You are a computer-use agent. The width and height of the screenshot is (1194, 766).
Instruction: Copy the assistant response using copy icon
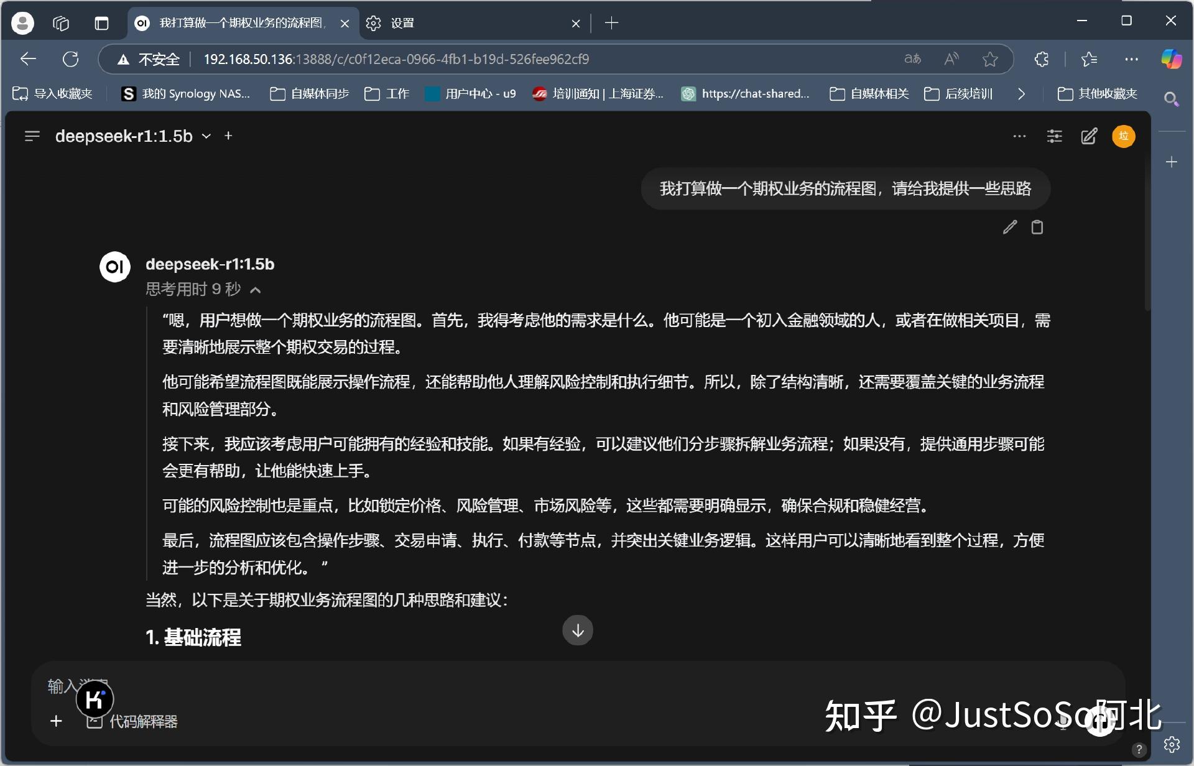tap(1037, 228)
